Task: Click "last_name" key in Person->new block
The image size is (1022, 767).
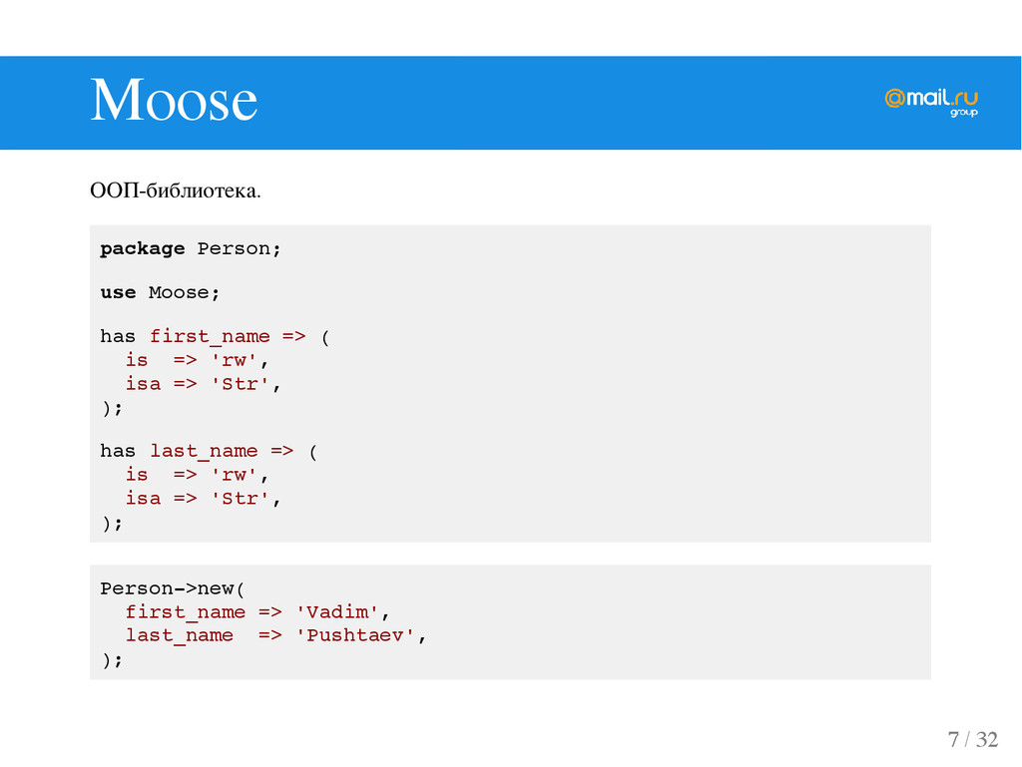Action: (x=180, y=635)
